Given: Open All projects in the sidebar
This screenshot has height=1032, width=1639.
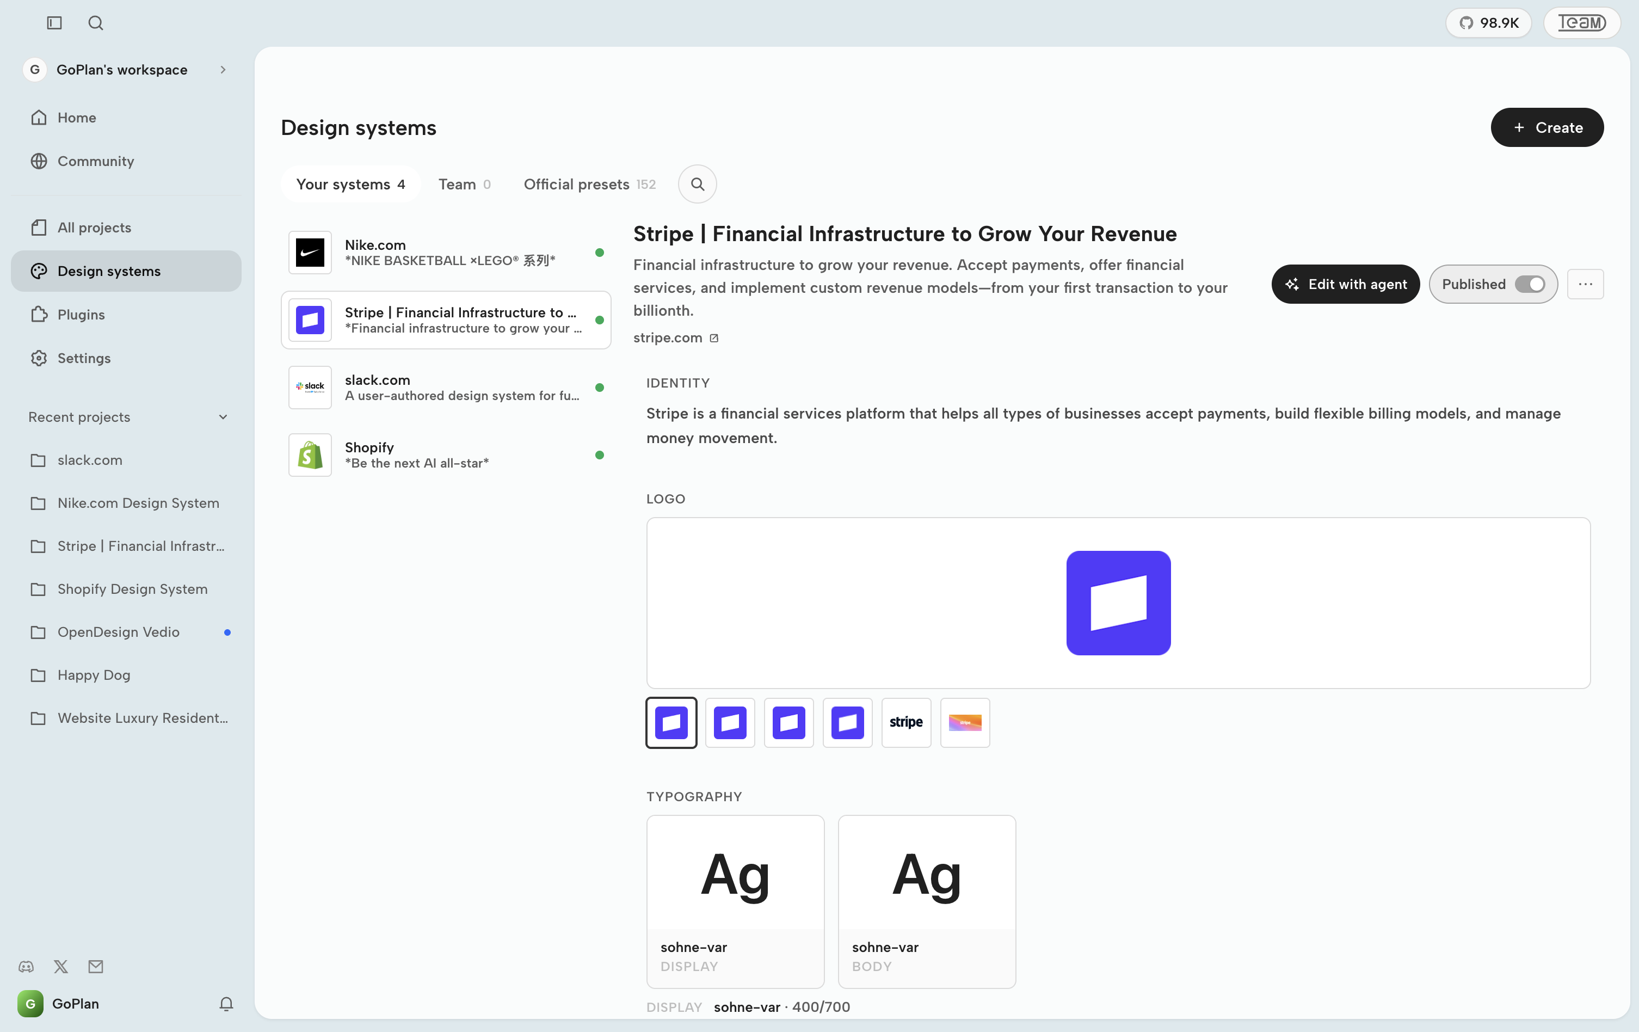Looking at the screenshot, I should (x=126, y=228).
